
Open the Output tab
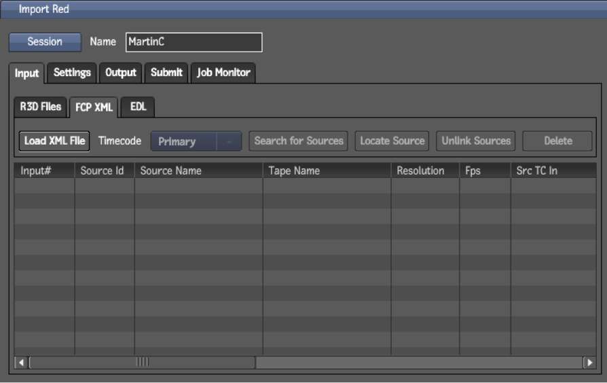tap(121, 73)
